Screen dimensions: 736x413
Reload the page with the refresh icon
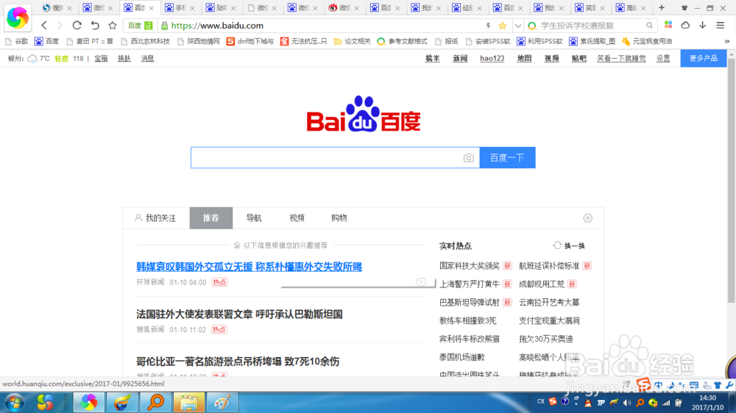[x=77, y=25]
